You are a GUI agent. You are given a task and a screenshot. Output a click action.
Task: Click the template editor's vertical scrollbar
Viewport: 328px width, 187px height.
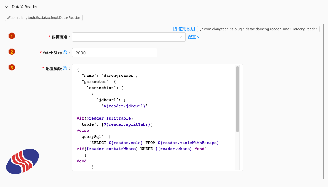tap(237, 99)
